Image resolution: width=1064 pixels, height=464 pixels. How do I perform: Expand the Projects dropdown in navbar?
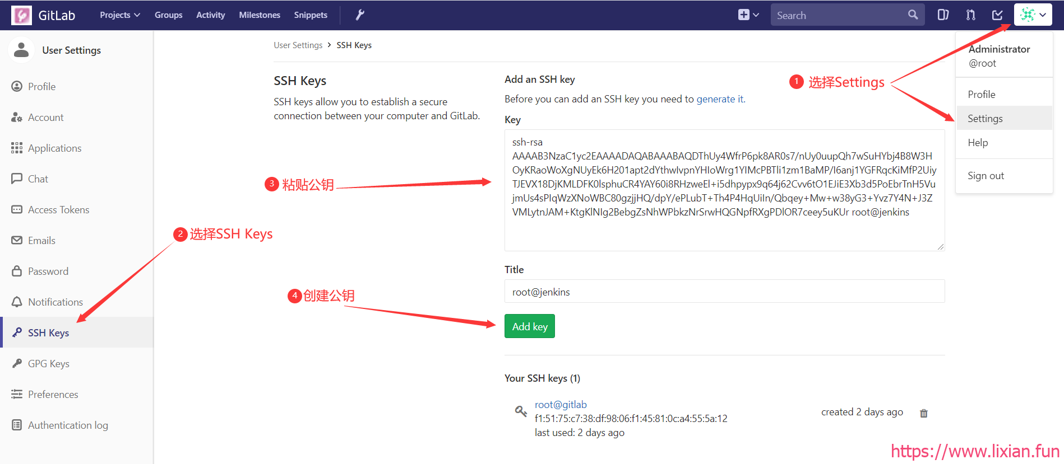point(120,15)
